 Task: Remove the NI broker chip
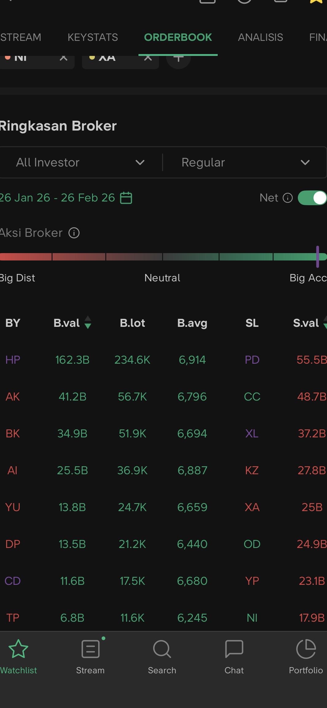64,58
